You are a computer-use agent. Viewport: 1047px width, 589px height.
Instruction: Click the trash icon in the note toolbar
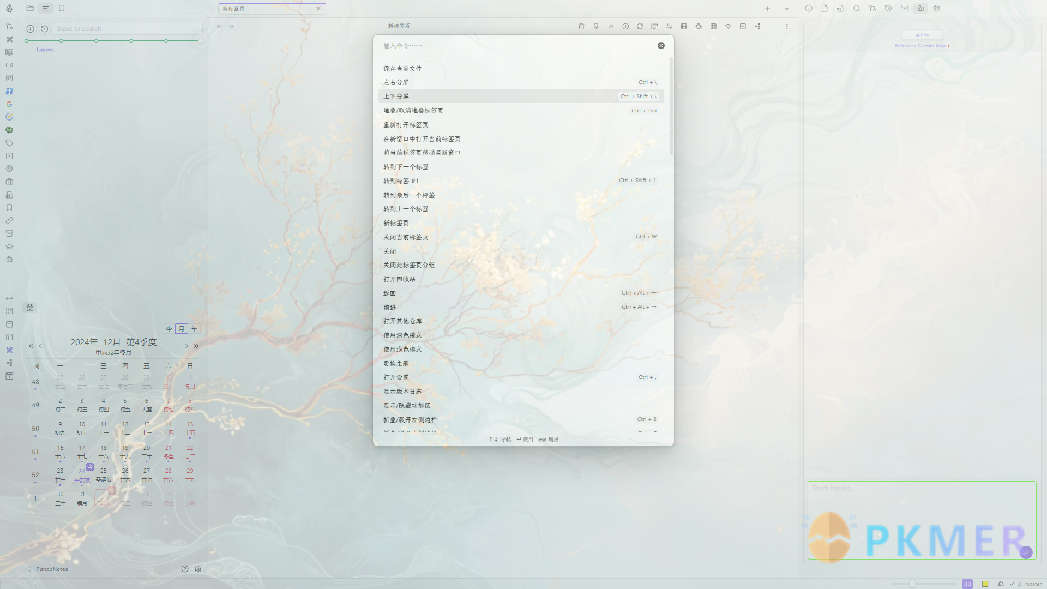coord(581,26)
